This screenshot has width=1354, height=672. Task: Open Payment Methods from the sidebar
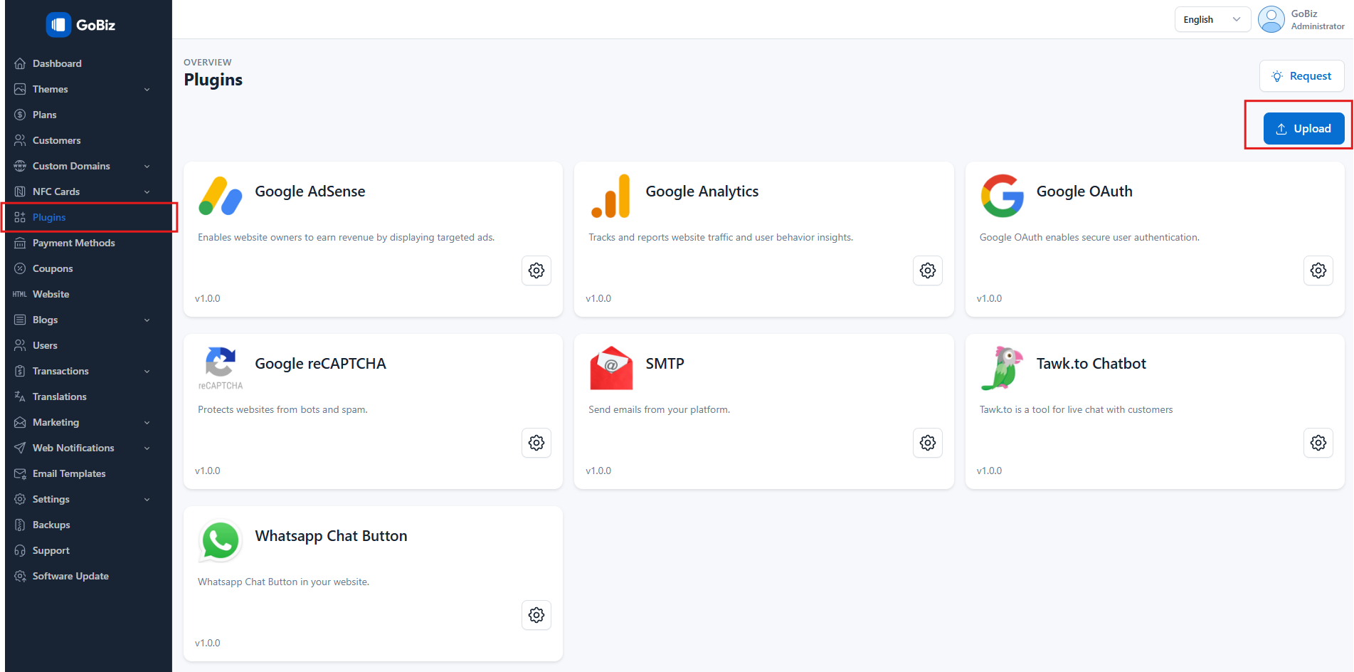click(73, 243)
